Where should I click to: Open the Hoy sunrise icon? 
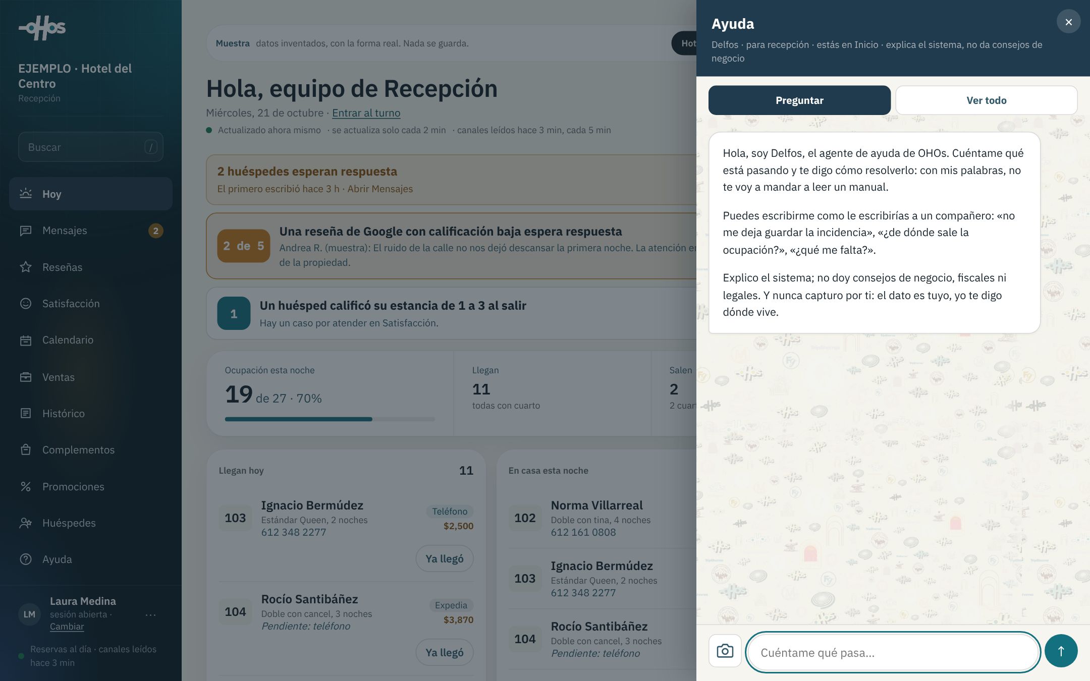tap(26, 194)
